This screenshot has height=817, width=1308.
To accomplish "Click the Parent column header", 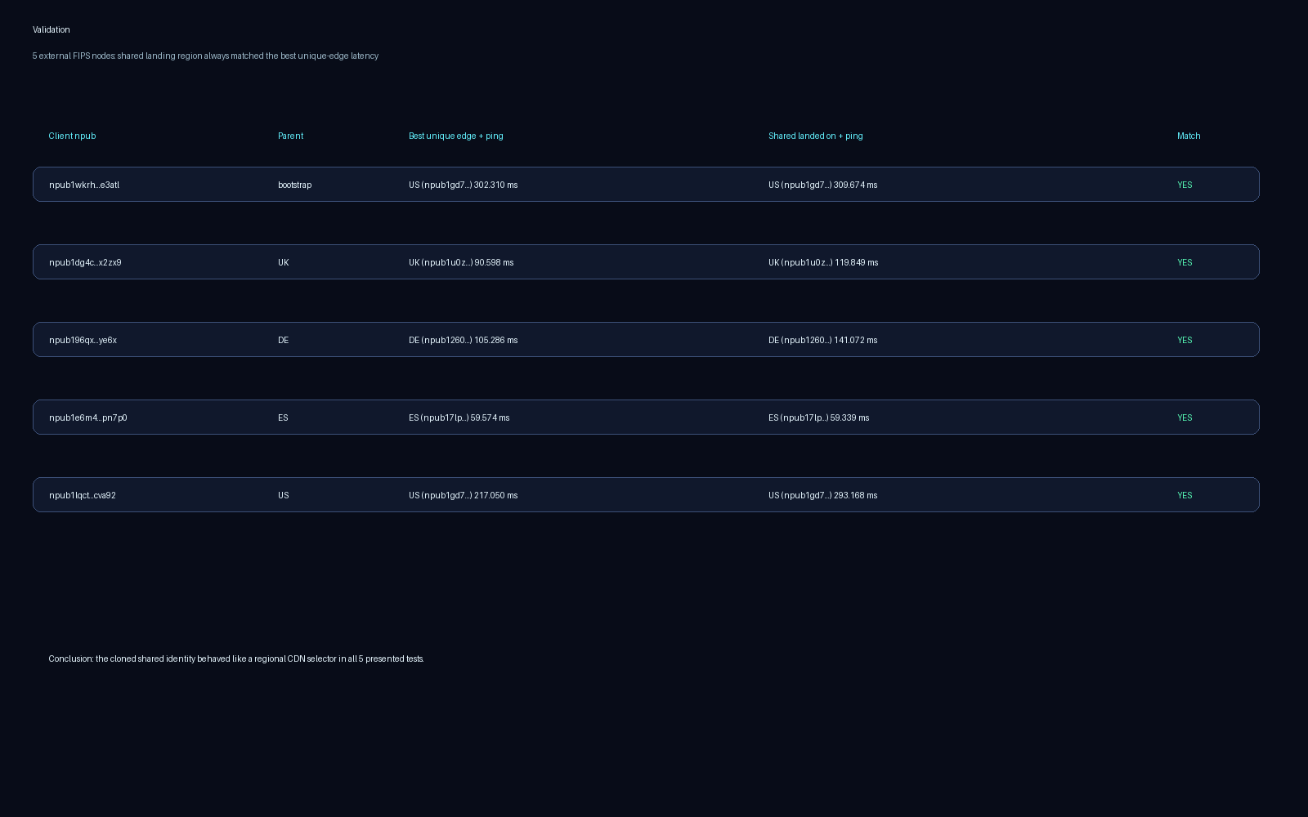I will (x=290, y=136).
